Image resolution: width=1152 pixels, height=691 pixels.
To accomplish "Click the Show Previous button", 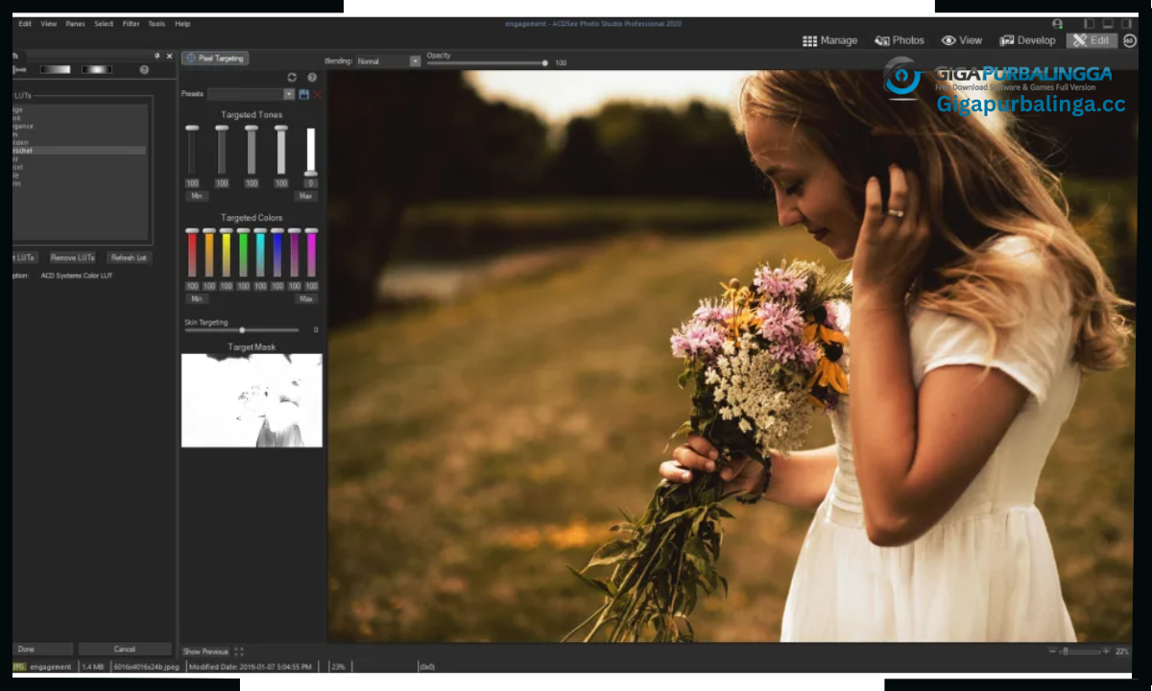I will click(205, 652).
